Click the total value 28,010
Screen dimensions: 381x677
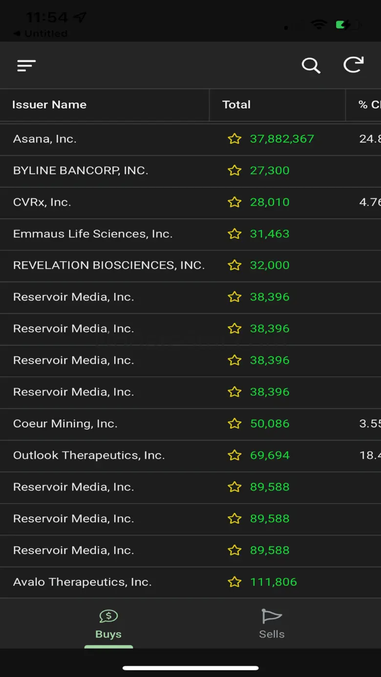(270, 202)
